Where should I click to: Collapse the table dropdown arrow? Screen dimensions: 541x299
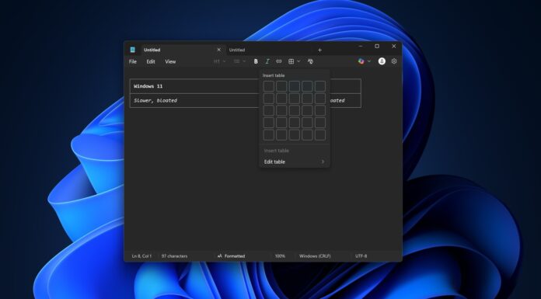298,61
